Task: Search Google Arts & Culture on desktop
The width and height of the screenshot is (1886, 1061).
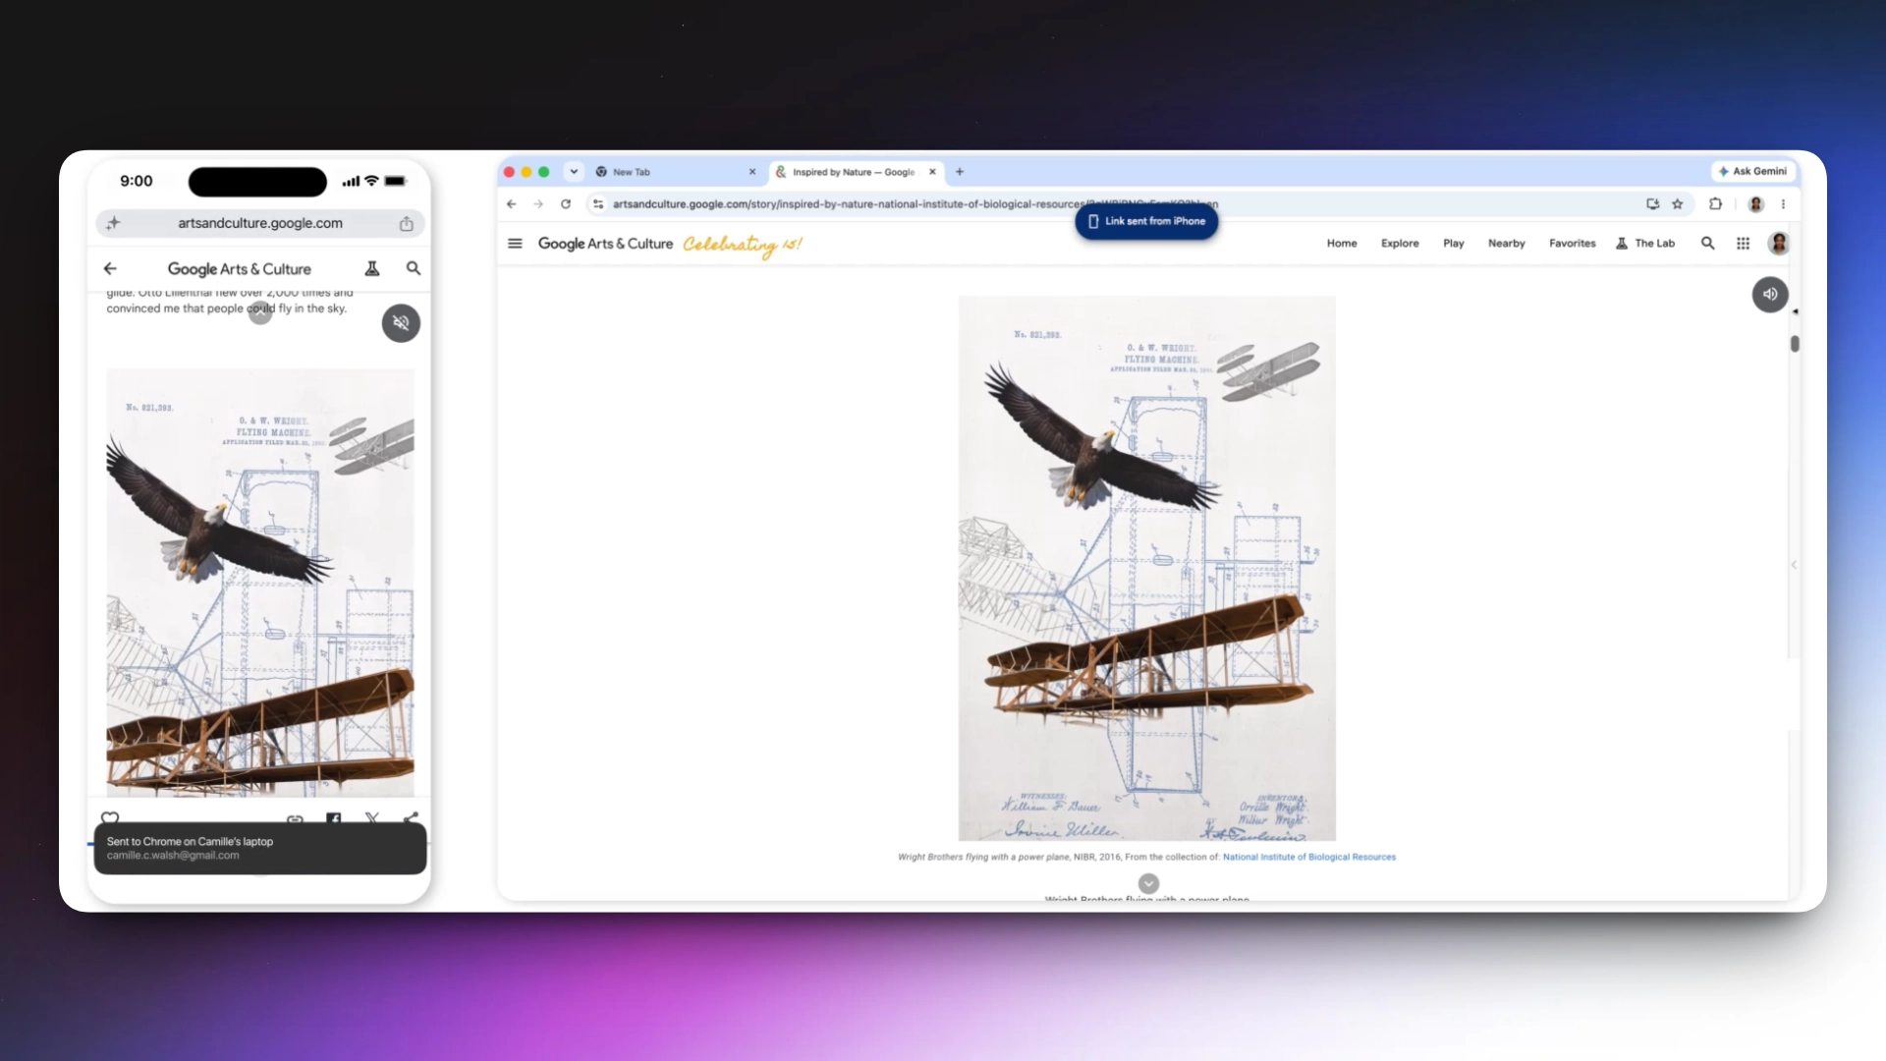Action: (1708, 244)
